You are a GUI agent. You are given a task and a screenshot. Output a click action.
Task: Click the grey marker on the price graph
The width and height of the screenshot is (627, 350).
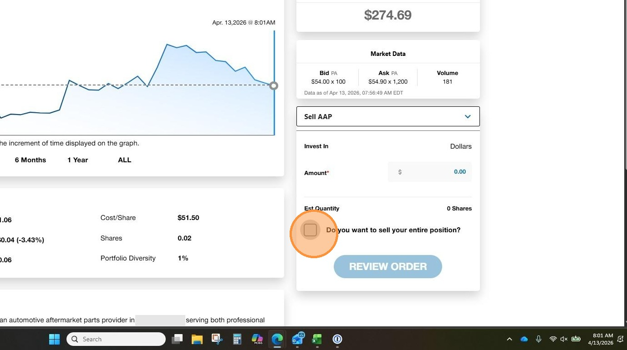click(273, 85)
